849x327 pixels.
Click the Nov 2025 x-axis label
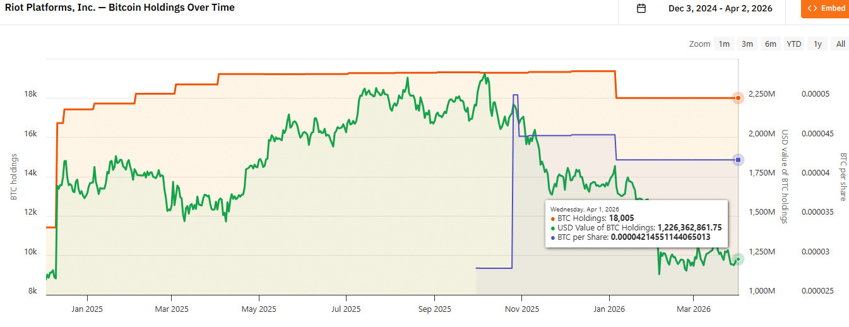pyautogui.click(x=522, y=309)
